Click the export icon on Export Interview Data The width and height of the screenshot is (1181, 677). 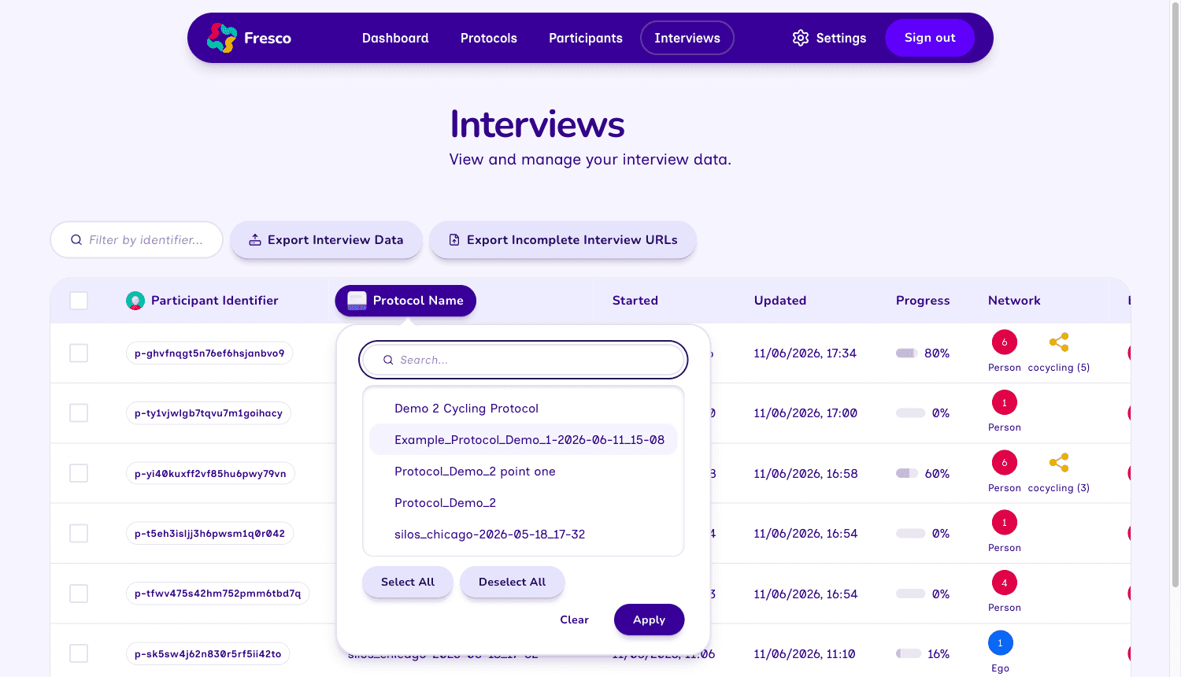pyautogui.click(x=255, y=240)
